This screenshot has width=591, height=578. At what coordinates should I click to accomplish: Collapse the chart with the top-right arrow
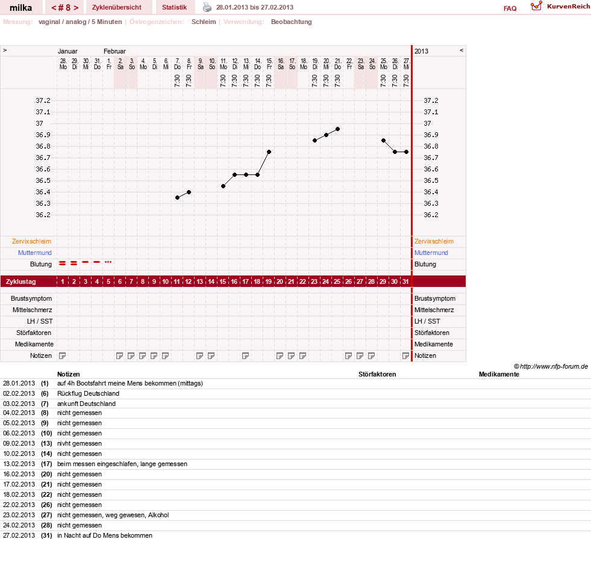pyautogui.click(x=461, y=50)
